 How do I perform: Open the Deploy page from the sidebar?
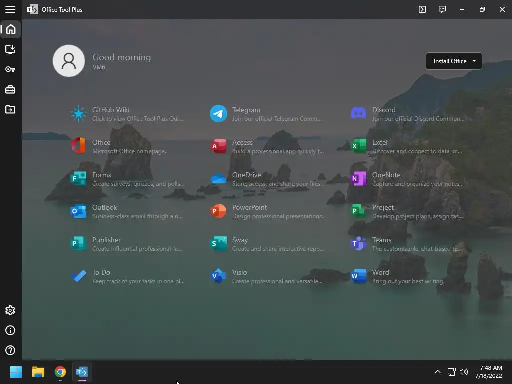click(10, 49)
